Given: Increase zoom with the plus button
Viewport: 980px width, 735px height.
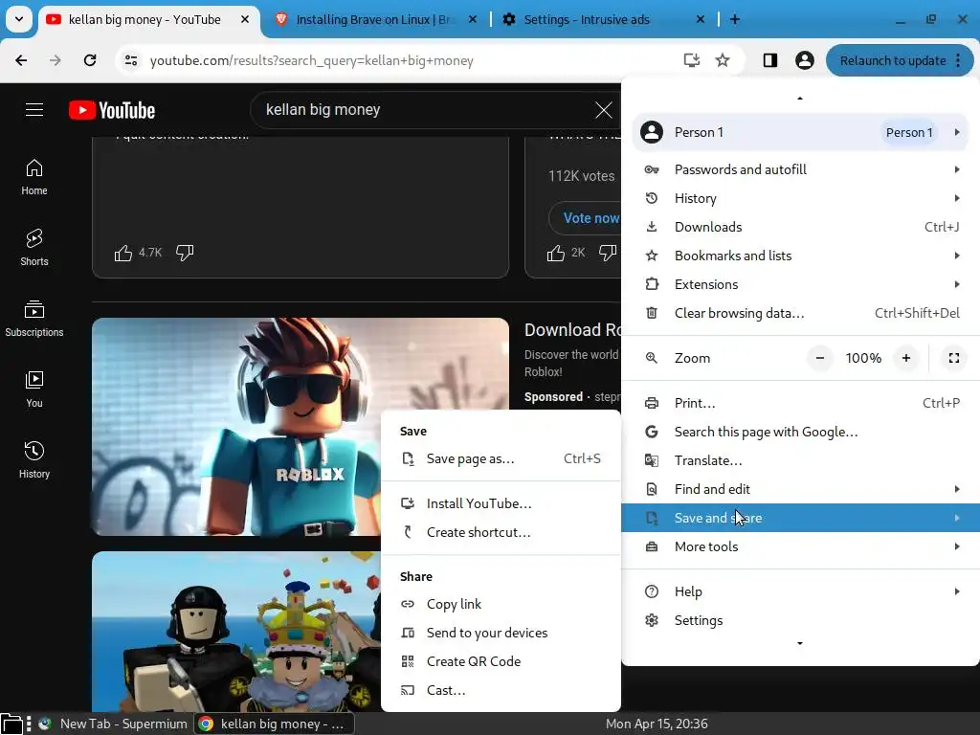Looking at the screenshot, I should pyautogui.click(x=906, y=358).
